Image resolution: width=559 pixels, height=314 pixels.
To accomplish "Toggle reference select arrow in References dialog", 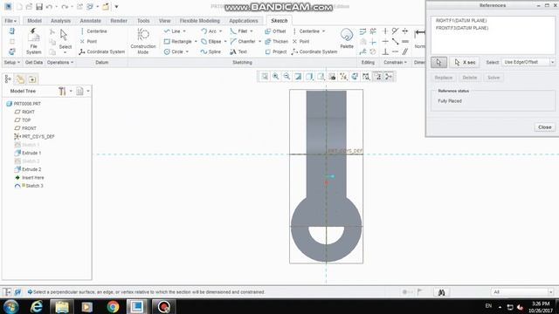I will click(x=438, y=62).
